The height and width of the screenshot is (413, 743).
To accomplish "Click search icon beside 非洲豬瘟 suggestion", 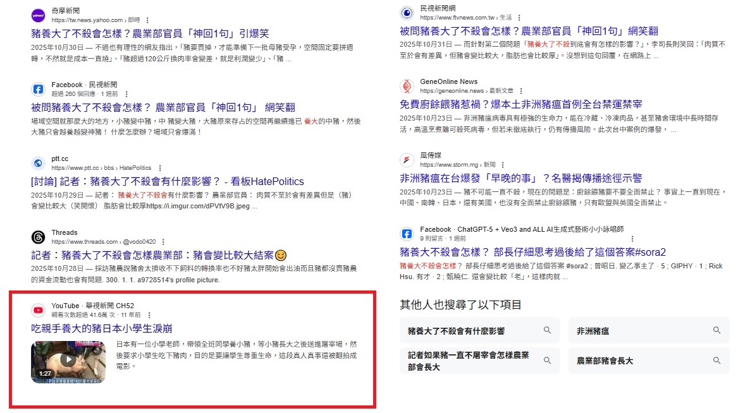I will 716,330.
